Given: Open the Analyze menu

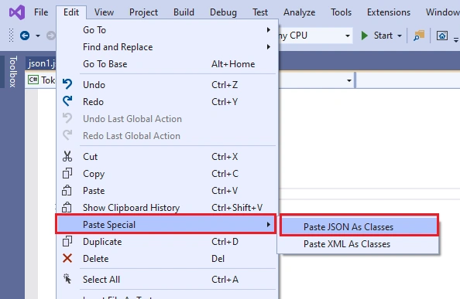Looking at the screenshot, I should 299,12.
